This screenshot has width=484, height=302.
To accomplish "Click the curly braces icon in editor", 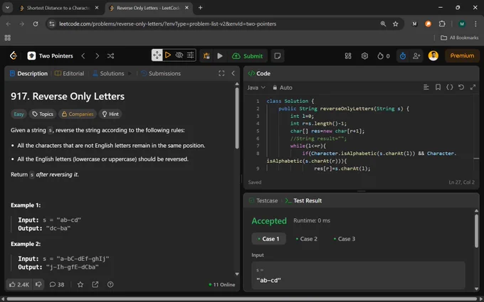I will 449,87.
